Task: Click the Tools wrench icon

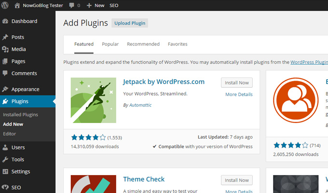Action: click(5, 160)
